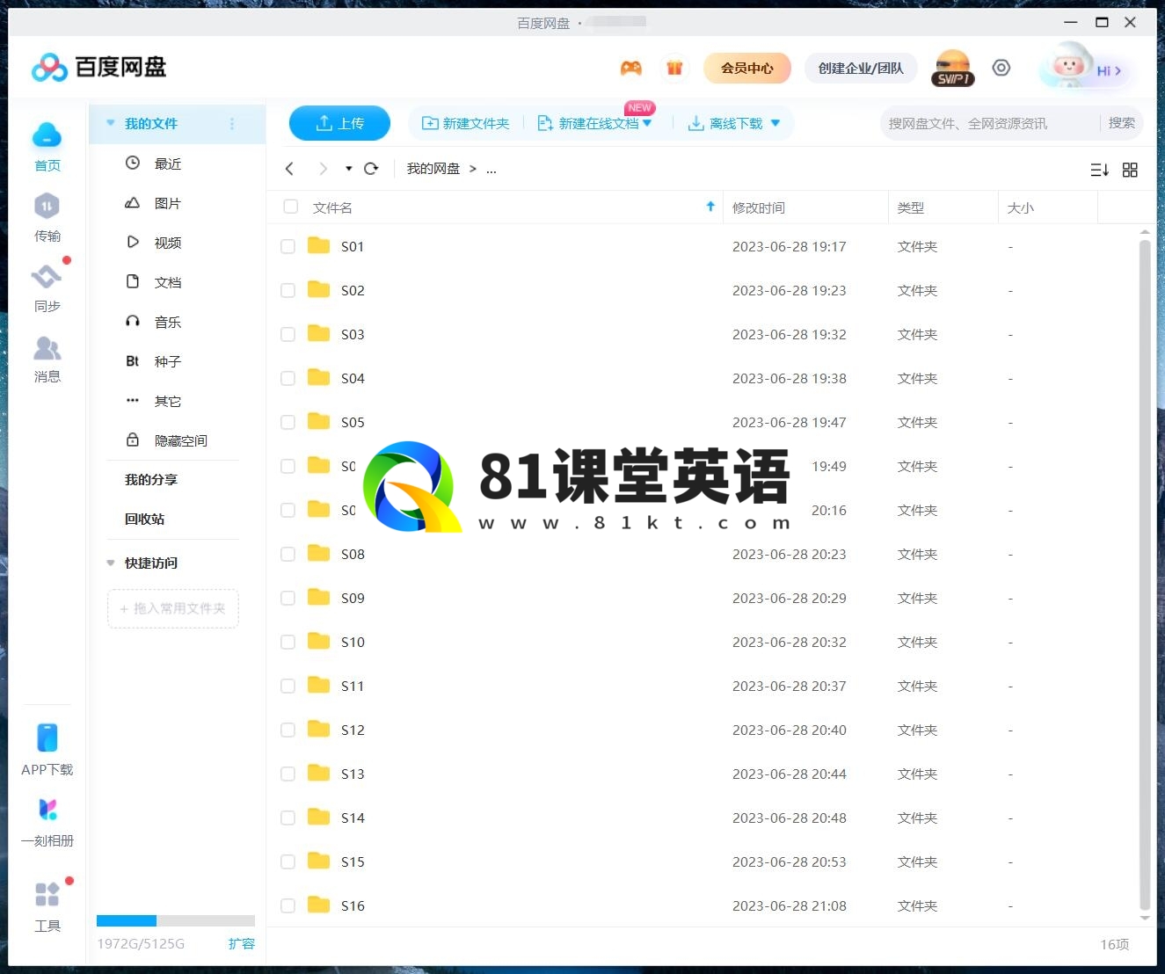Check the box for folder S08
This screenshot has height=974, width=1165.
tap(288, 555)
